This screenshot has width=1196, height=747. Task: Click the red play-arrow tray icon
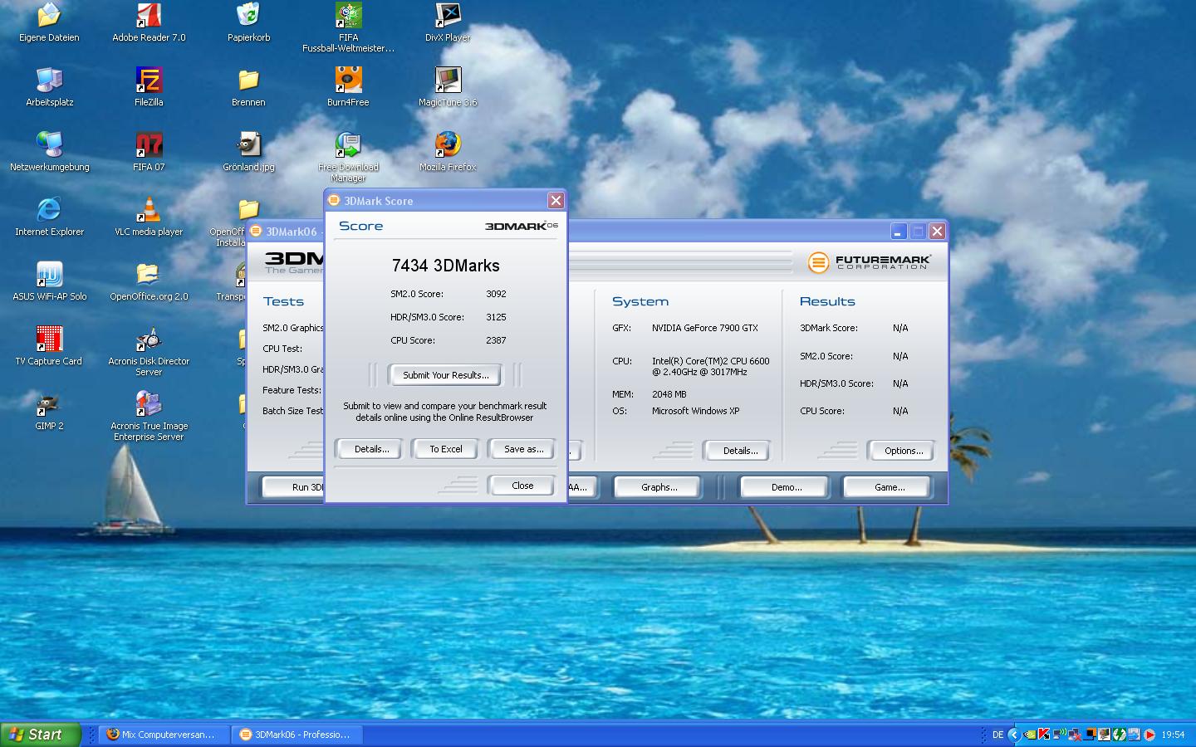point(1149,735)
